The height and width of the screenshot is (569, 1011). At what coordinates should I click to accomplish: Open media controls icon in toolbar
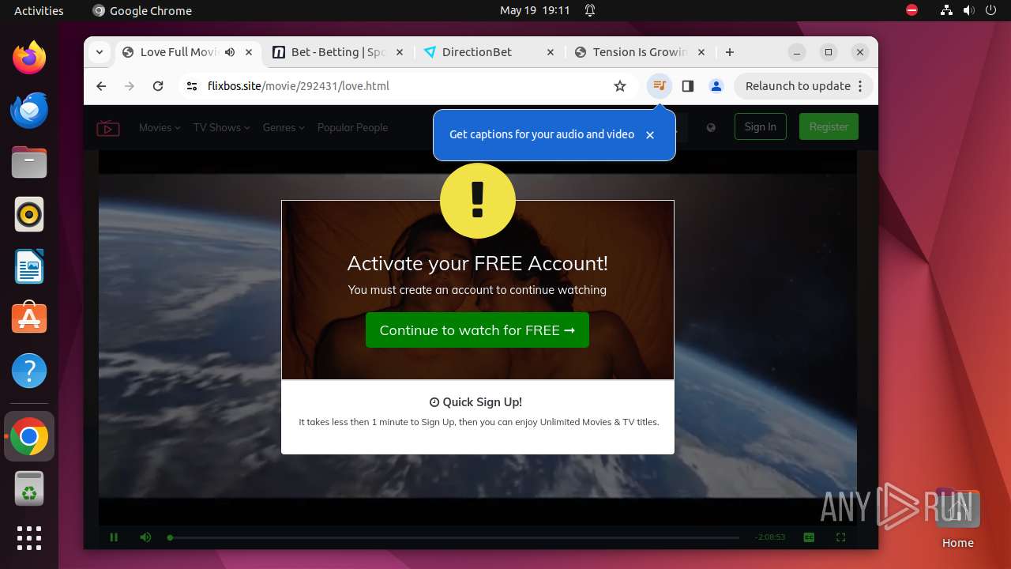pos(660,86)
